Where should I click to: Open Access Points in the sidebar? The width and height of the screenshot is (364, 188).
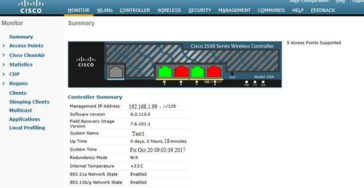click(x=26, y=46)
